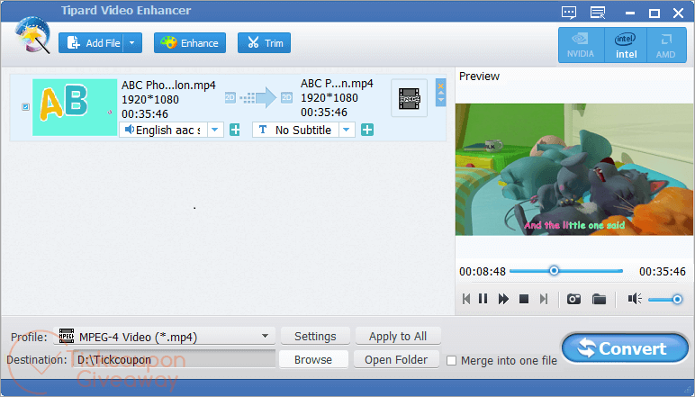Toggle AMD acceleration
Viewport: 695px width, 397px height.
tap(666, 45)
